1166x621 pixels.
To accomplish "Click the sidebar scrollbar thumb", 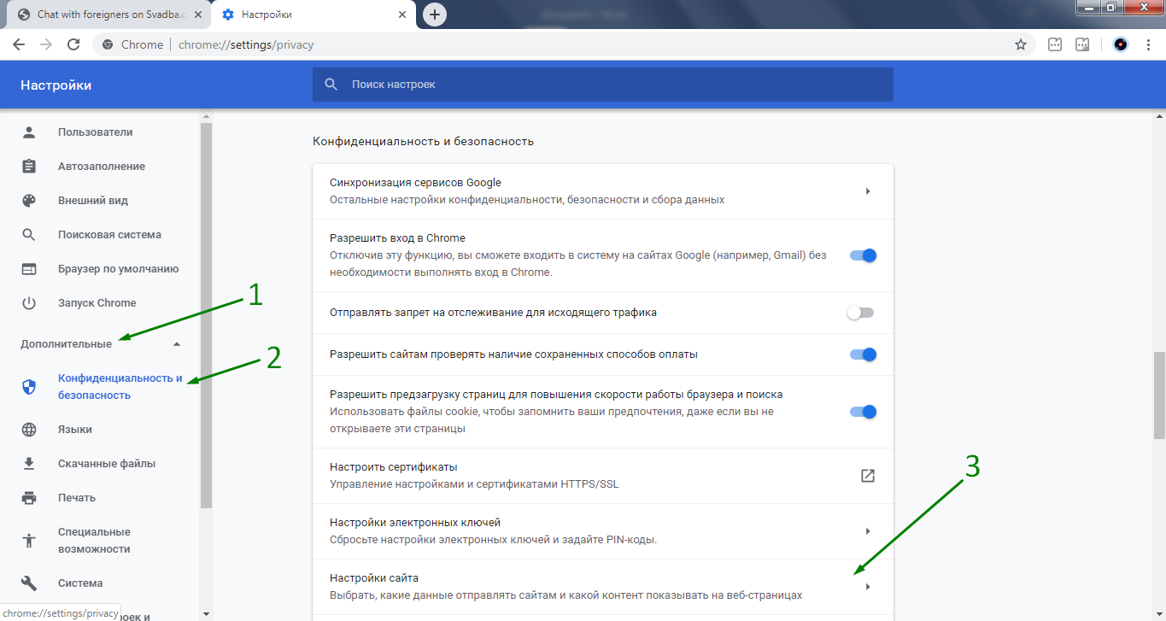I will tap(206, 316).
